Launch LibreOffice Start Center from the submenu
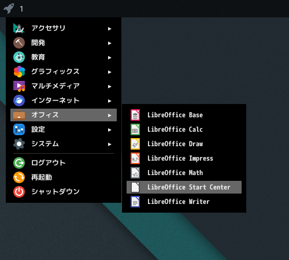289x260 pixels. tap(184, 187)
